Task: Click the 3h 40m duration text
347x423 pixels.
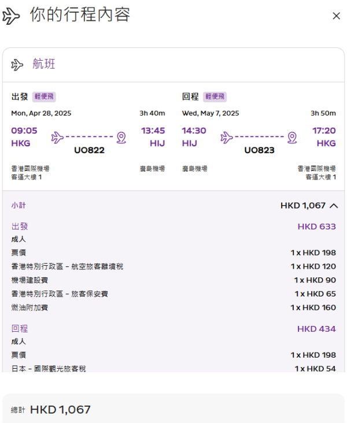Action: (x=152, y=113)
